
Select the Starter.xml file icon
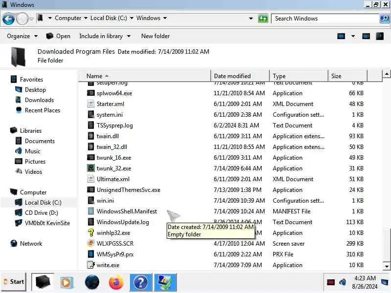click(91, 104)
